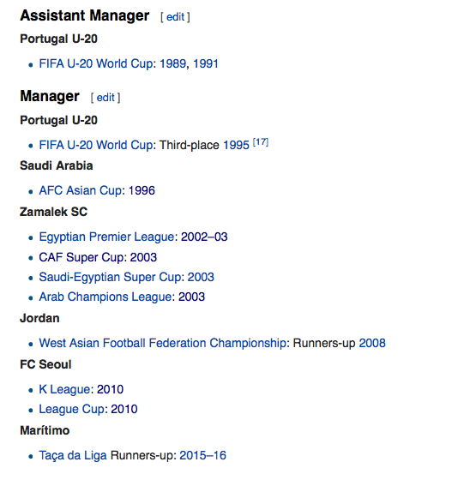Open the AFC Asian Cup link

[x=81, y=190]
